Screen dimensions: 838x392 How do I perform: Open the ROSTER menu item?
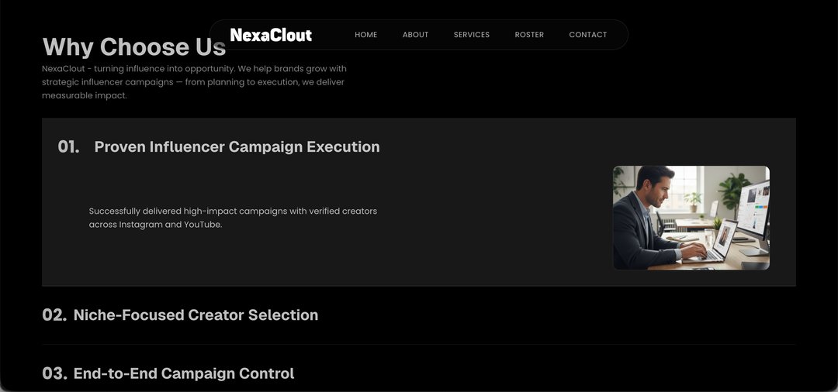[529, 35]
